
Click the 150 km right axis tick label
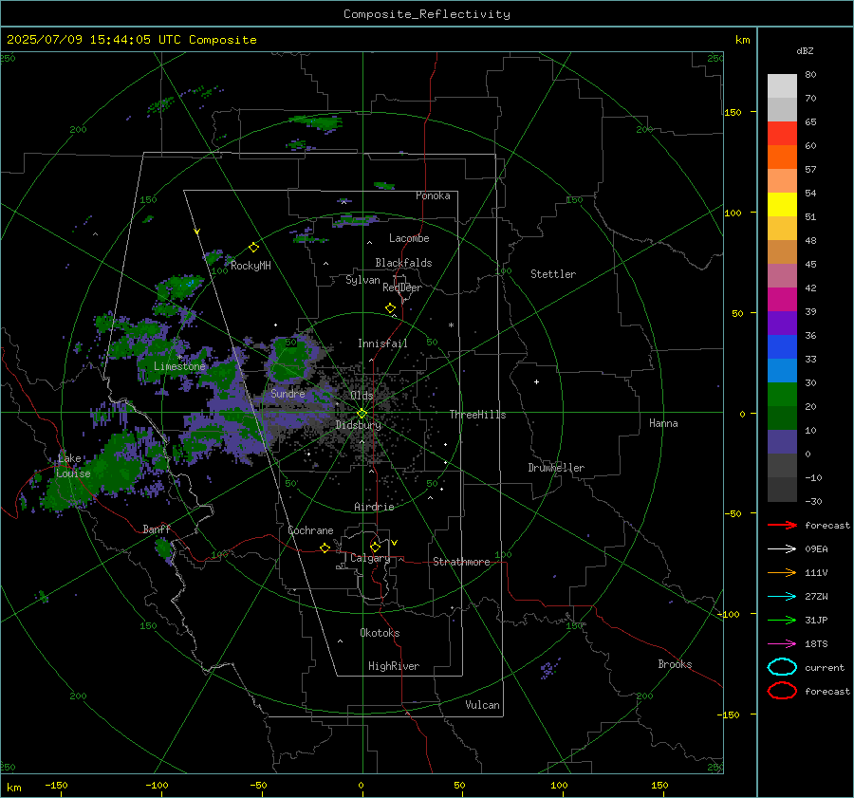[x=733, y=112]
